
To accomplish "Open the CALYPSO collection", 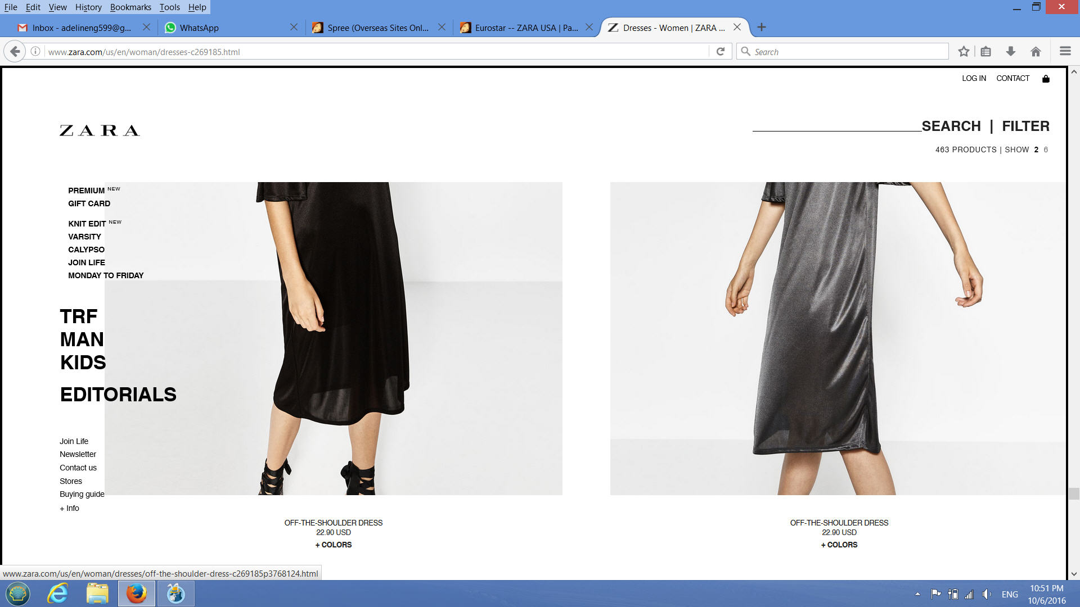I will point(86,250).
